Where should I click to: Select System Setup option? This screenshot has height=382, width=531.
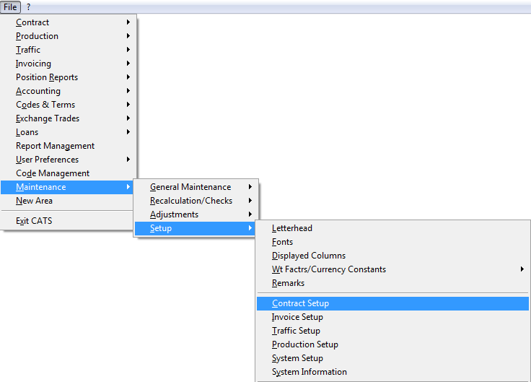pos(392,358)
